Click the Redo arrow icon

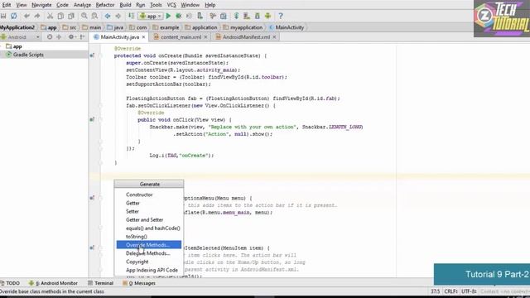pyautogui.click(x=36, y=16)
